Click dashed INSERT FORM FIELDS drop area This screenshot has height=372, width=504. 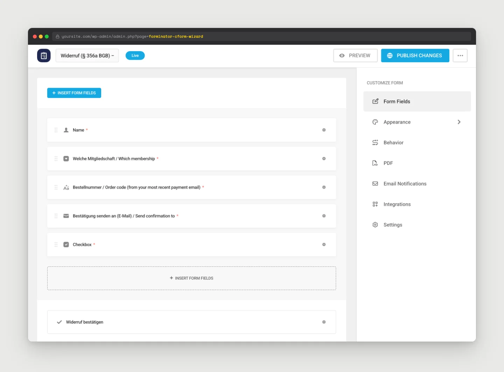pyautogui.click(x=192, y=278)
